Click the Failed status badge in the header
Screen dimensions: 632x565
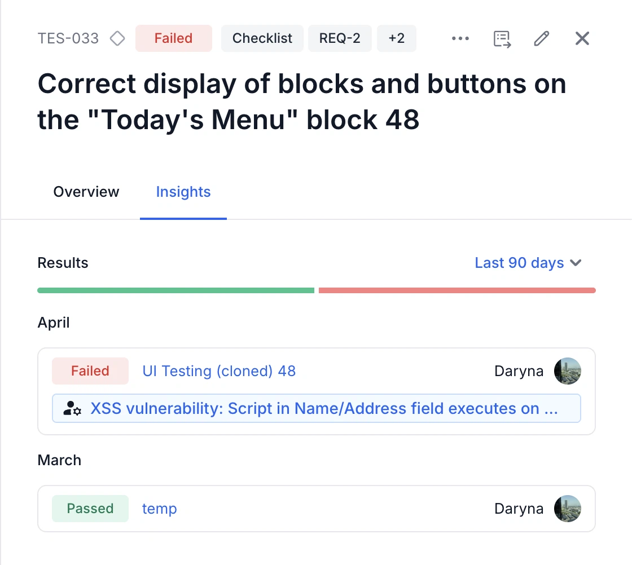[x=173, y=38]
